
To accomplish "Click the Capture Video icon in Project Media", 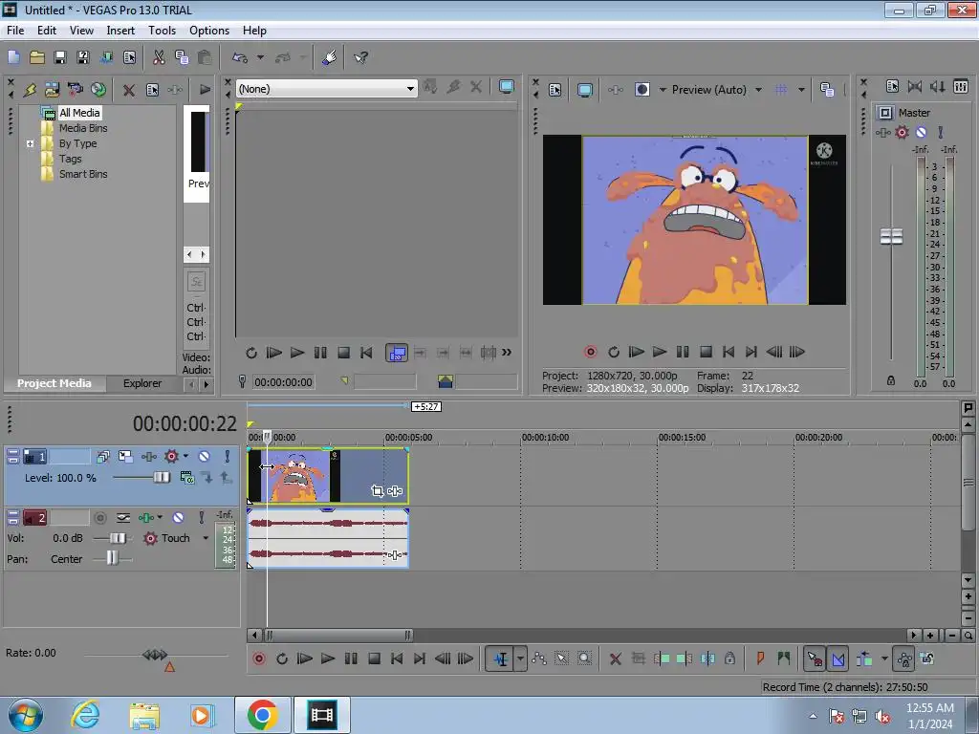I will [x=75, y=90].
